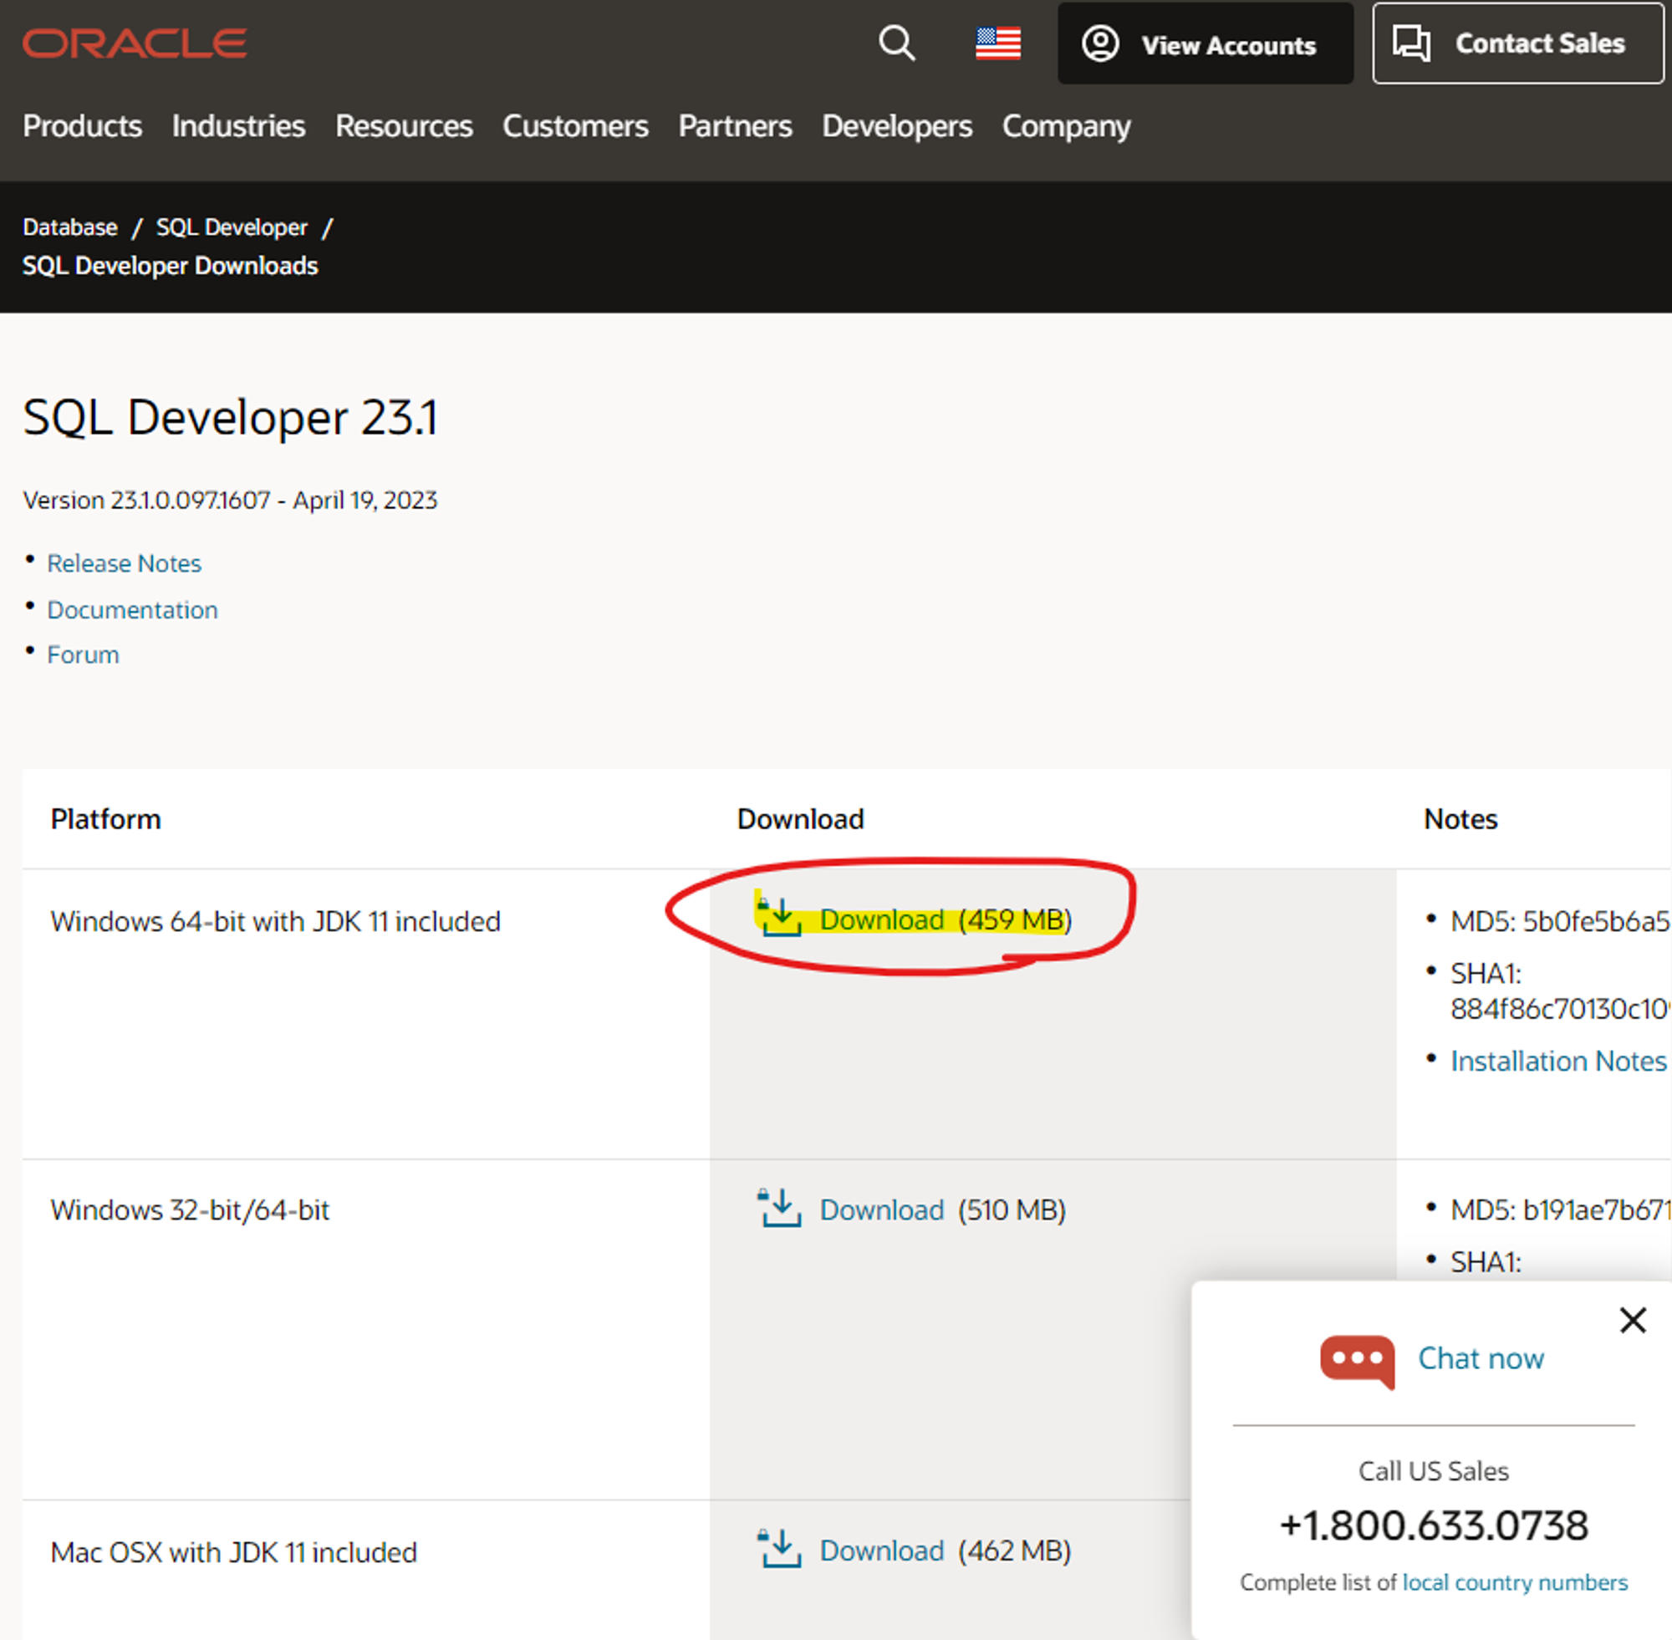Open the Release Notes link
Viewport: 1672px width, 1640px height.
coord(124,563)
